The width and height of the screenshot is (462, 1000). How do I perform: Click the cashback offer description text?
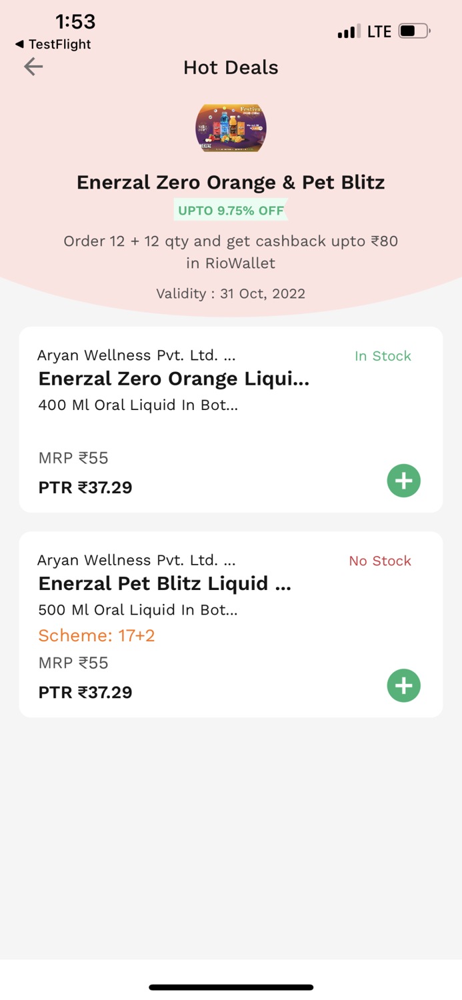(231, 251)
